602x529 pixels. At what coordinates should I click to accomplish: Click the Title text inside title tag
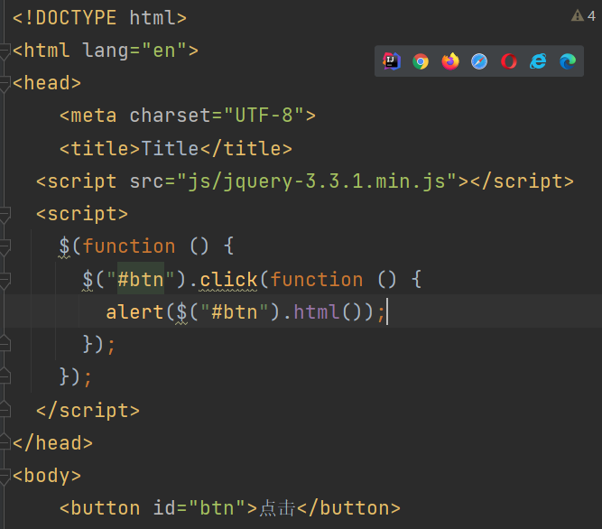click(170, 149)
